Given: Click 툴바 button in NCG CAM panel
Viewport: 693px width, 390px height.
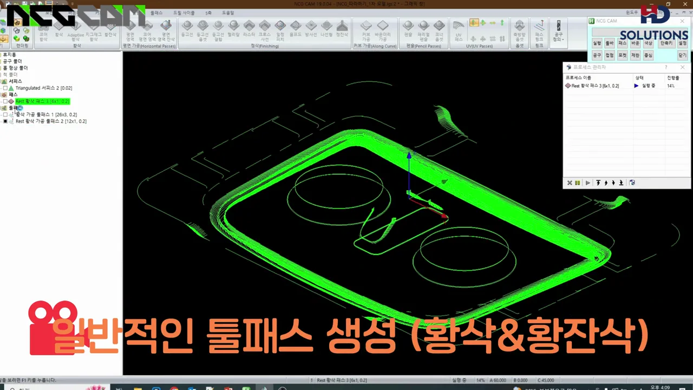Looking at the screenshot, I should point(610,43).
